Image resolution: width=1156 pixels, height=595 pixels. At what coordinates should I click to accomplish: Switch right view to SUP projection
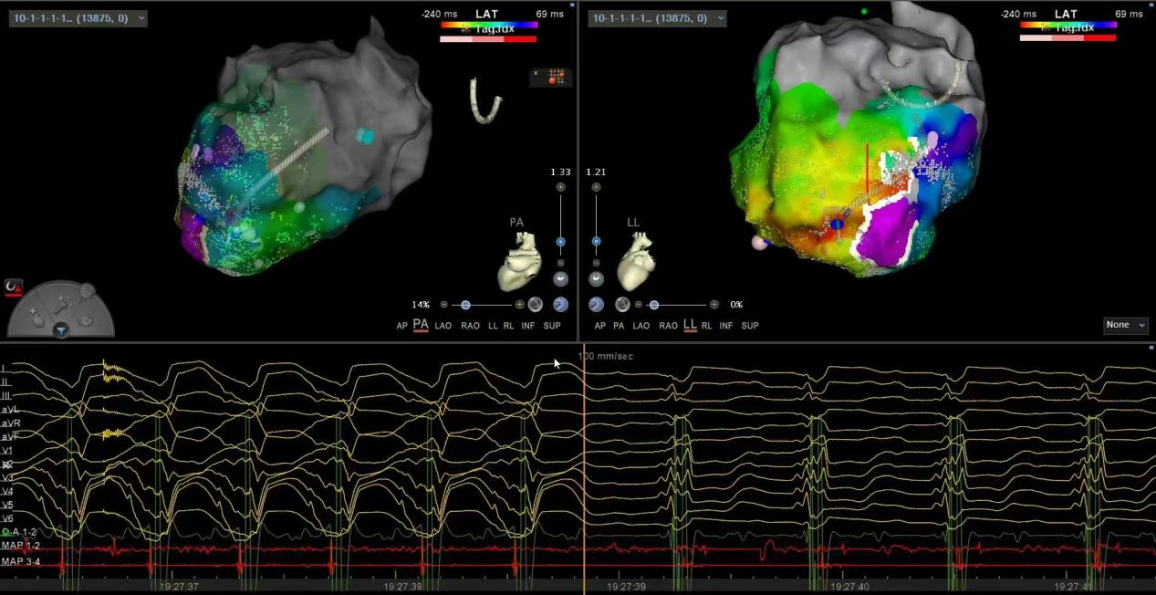[x=749, y=326]
